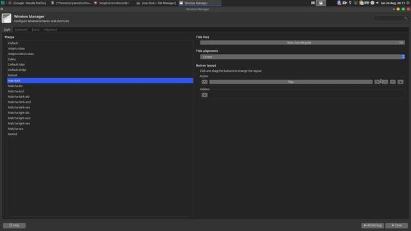Switch to the mac looks File Manager taskbar item
Screen dimensions: 411x231
(x=156, y=3)
